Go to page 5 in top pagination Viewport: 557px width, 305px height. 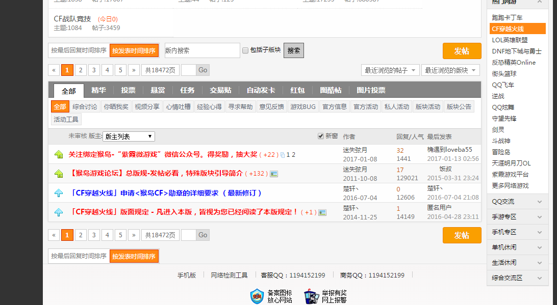tap(120, 70)
